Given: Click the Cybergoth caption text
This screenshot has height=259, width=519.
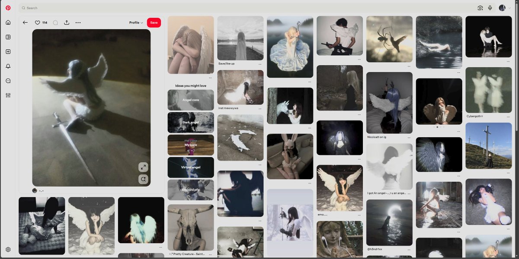Looking at the screenshot, I should (x=475, y=116).
